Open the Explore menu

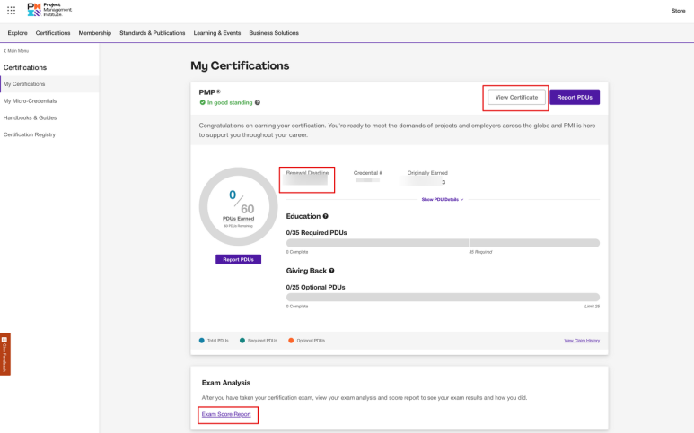17,33
